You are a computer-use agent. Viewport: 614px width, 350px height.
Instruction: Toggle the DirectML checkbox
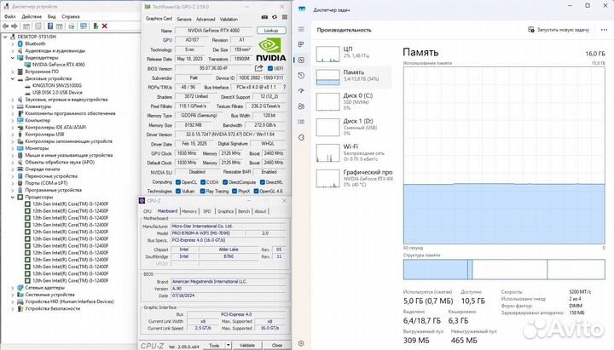263,182
